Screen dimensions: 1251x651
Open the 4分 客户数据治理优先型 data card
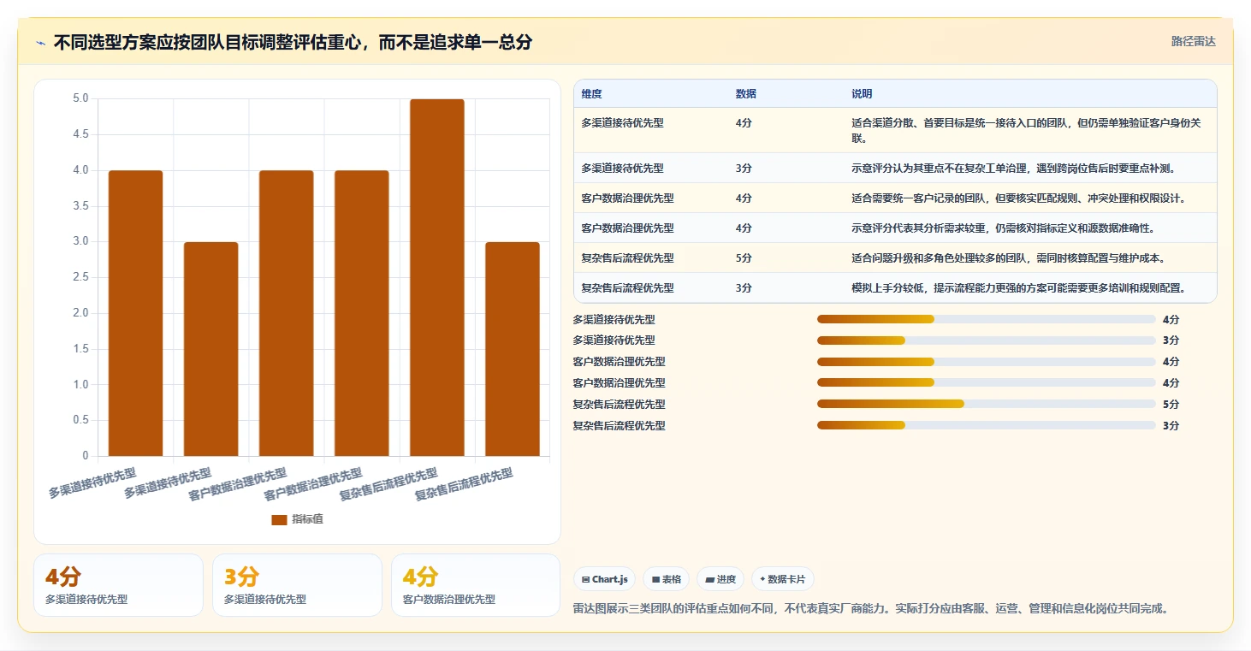(x=476, y=585)
